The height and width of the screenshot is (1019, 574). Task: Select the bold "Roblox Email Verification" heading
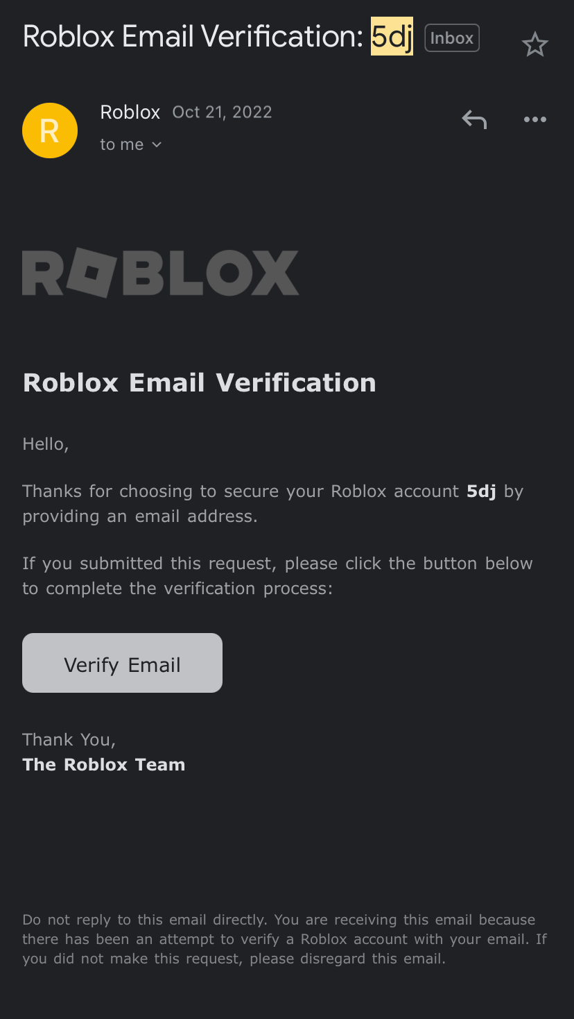pyautogui.click(x=200, y=382)
